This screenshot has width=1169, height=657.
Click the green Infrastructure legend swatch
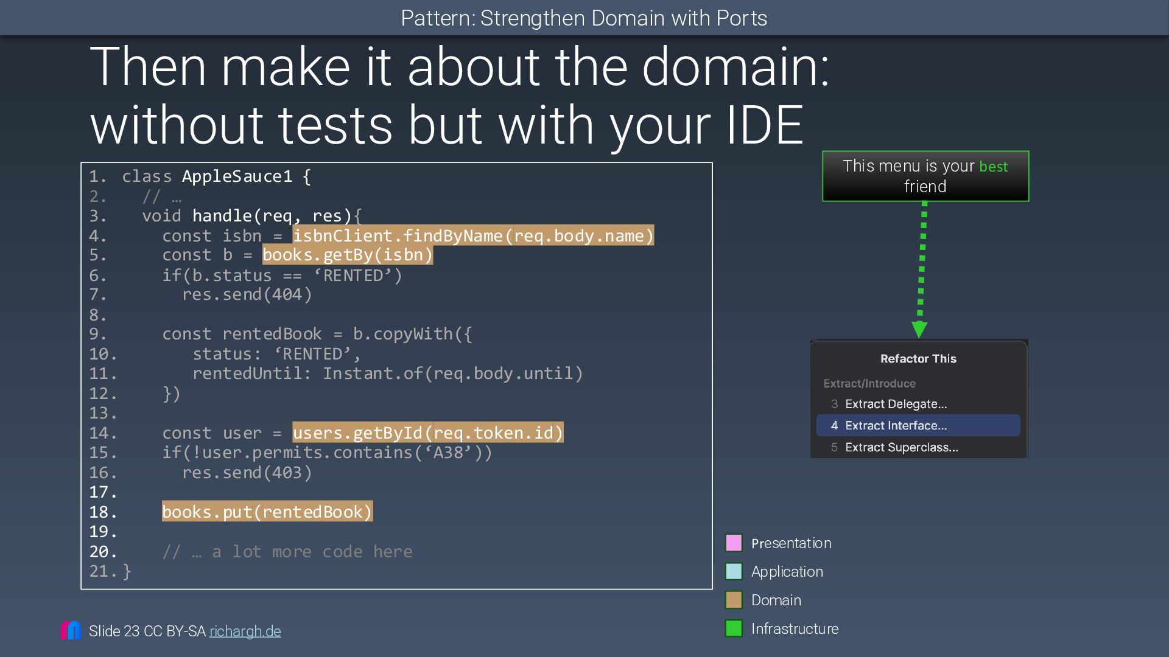(734, 628)
